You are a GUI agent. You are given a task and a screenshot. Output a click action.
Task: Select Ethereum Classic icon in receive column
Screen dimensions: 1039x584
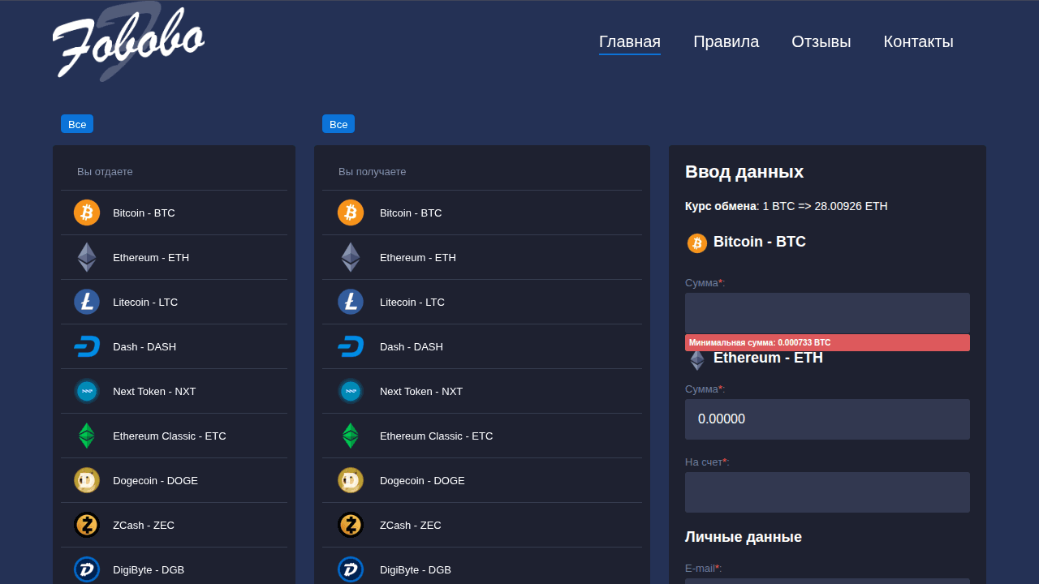click(x=351, y=436)
